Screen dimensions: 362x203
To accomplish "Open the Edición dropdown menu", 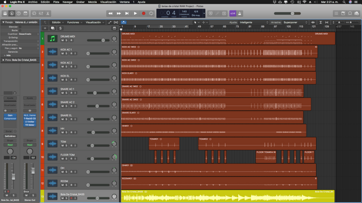I will (x=58, y=23).
